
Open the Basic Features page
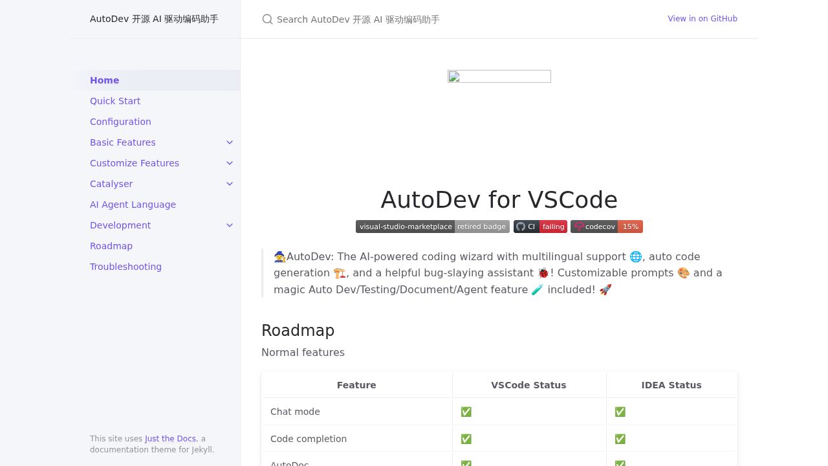coord(123,142)
